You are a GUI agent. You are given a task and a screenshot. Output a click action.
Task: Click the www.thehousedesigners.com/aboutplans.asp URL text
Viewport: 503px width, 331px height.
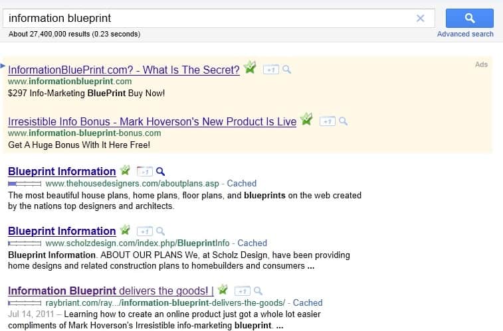click(132, 184)
